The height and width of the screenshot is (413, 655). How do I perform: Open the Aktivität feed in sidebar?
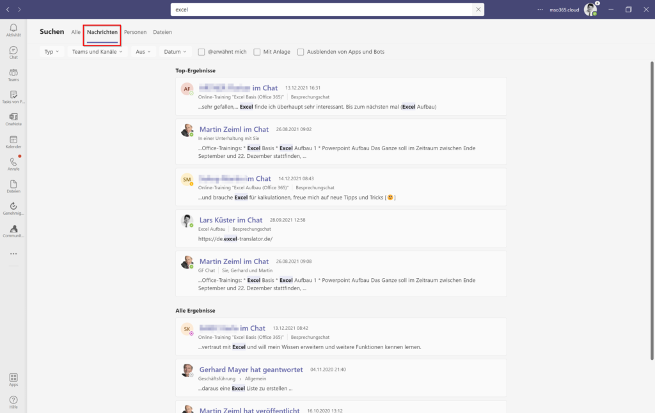pyautogui.click(x=13, y=30)
